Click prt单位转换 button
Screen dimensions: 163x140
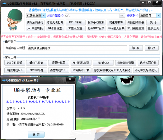tap(35, 28)
